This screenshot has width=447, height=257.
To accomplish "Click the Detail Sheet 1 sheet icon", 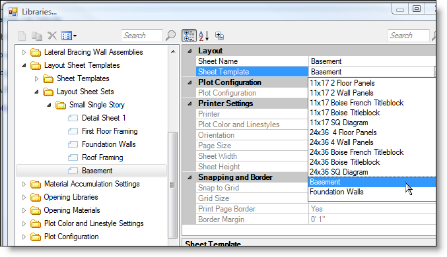I will tap(73, 118).
